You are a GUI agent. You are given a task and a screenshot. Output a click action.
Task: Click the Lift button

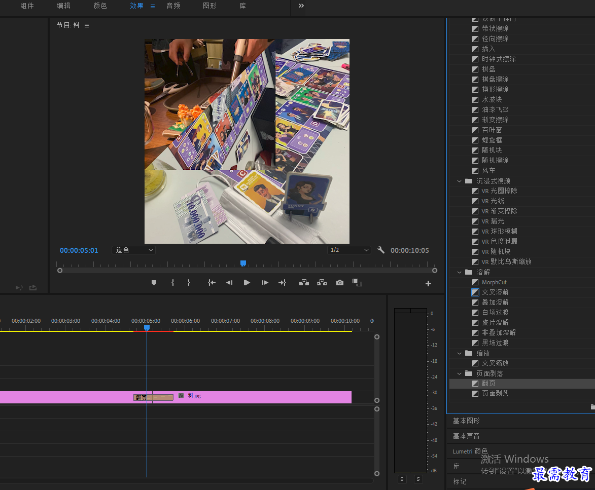[x=304, y=283]
